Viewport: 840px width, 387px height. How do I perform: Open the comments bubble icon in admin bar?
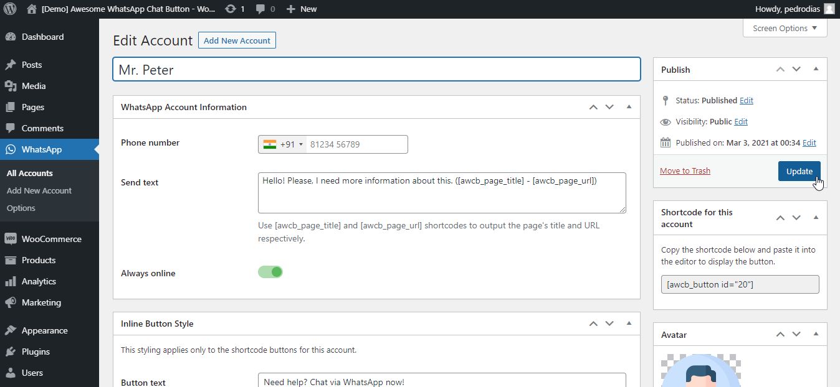tap(260, 9)
